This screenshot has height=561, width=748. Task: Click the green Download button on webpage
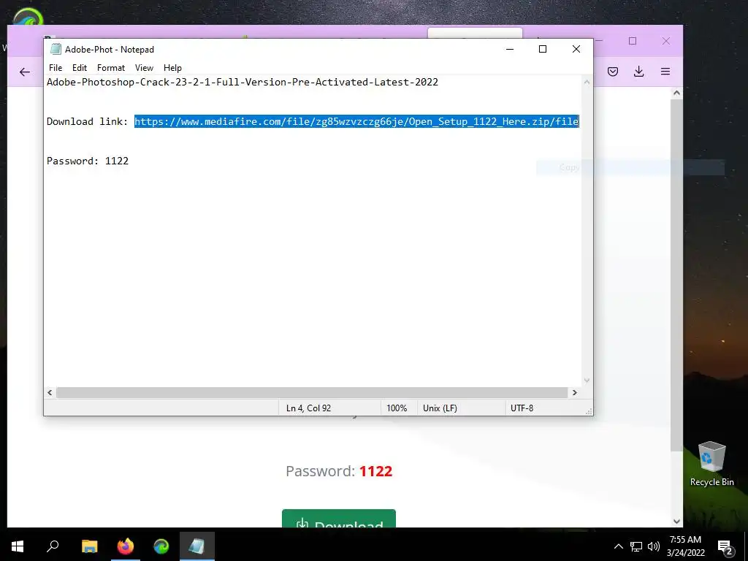click(339, 519)
